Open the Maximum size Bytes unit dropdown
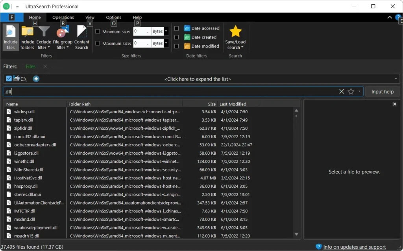This screenshot has height=251, width=403. (166, 43)
